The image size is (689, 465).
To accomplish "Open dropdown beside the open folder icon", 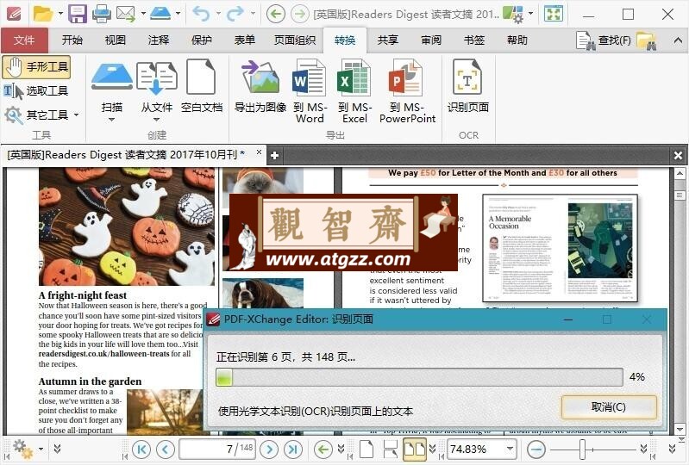I will [60, 14].
